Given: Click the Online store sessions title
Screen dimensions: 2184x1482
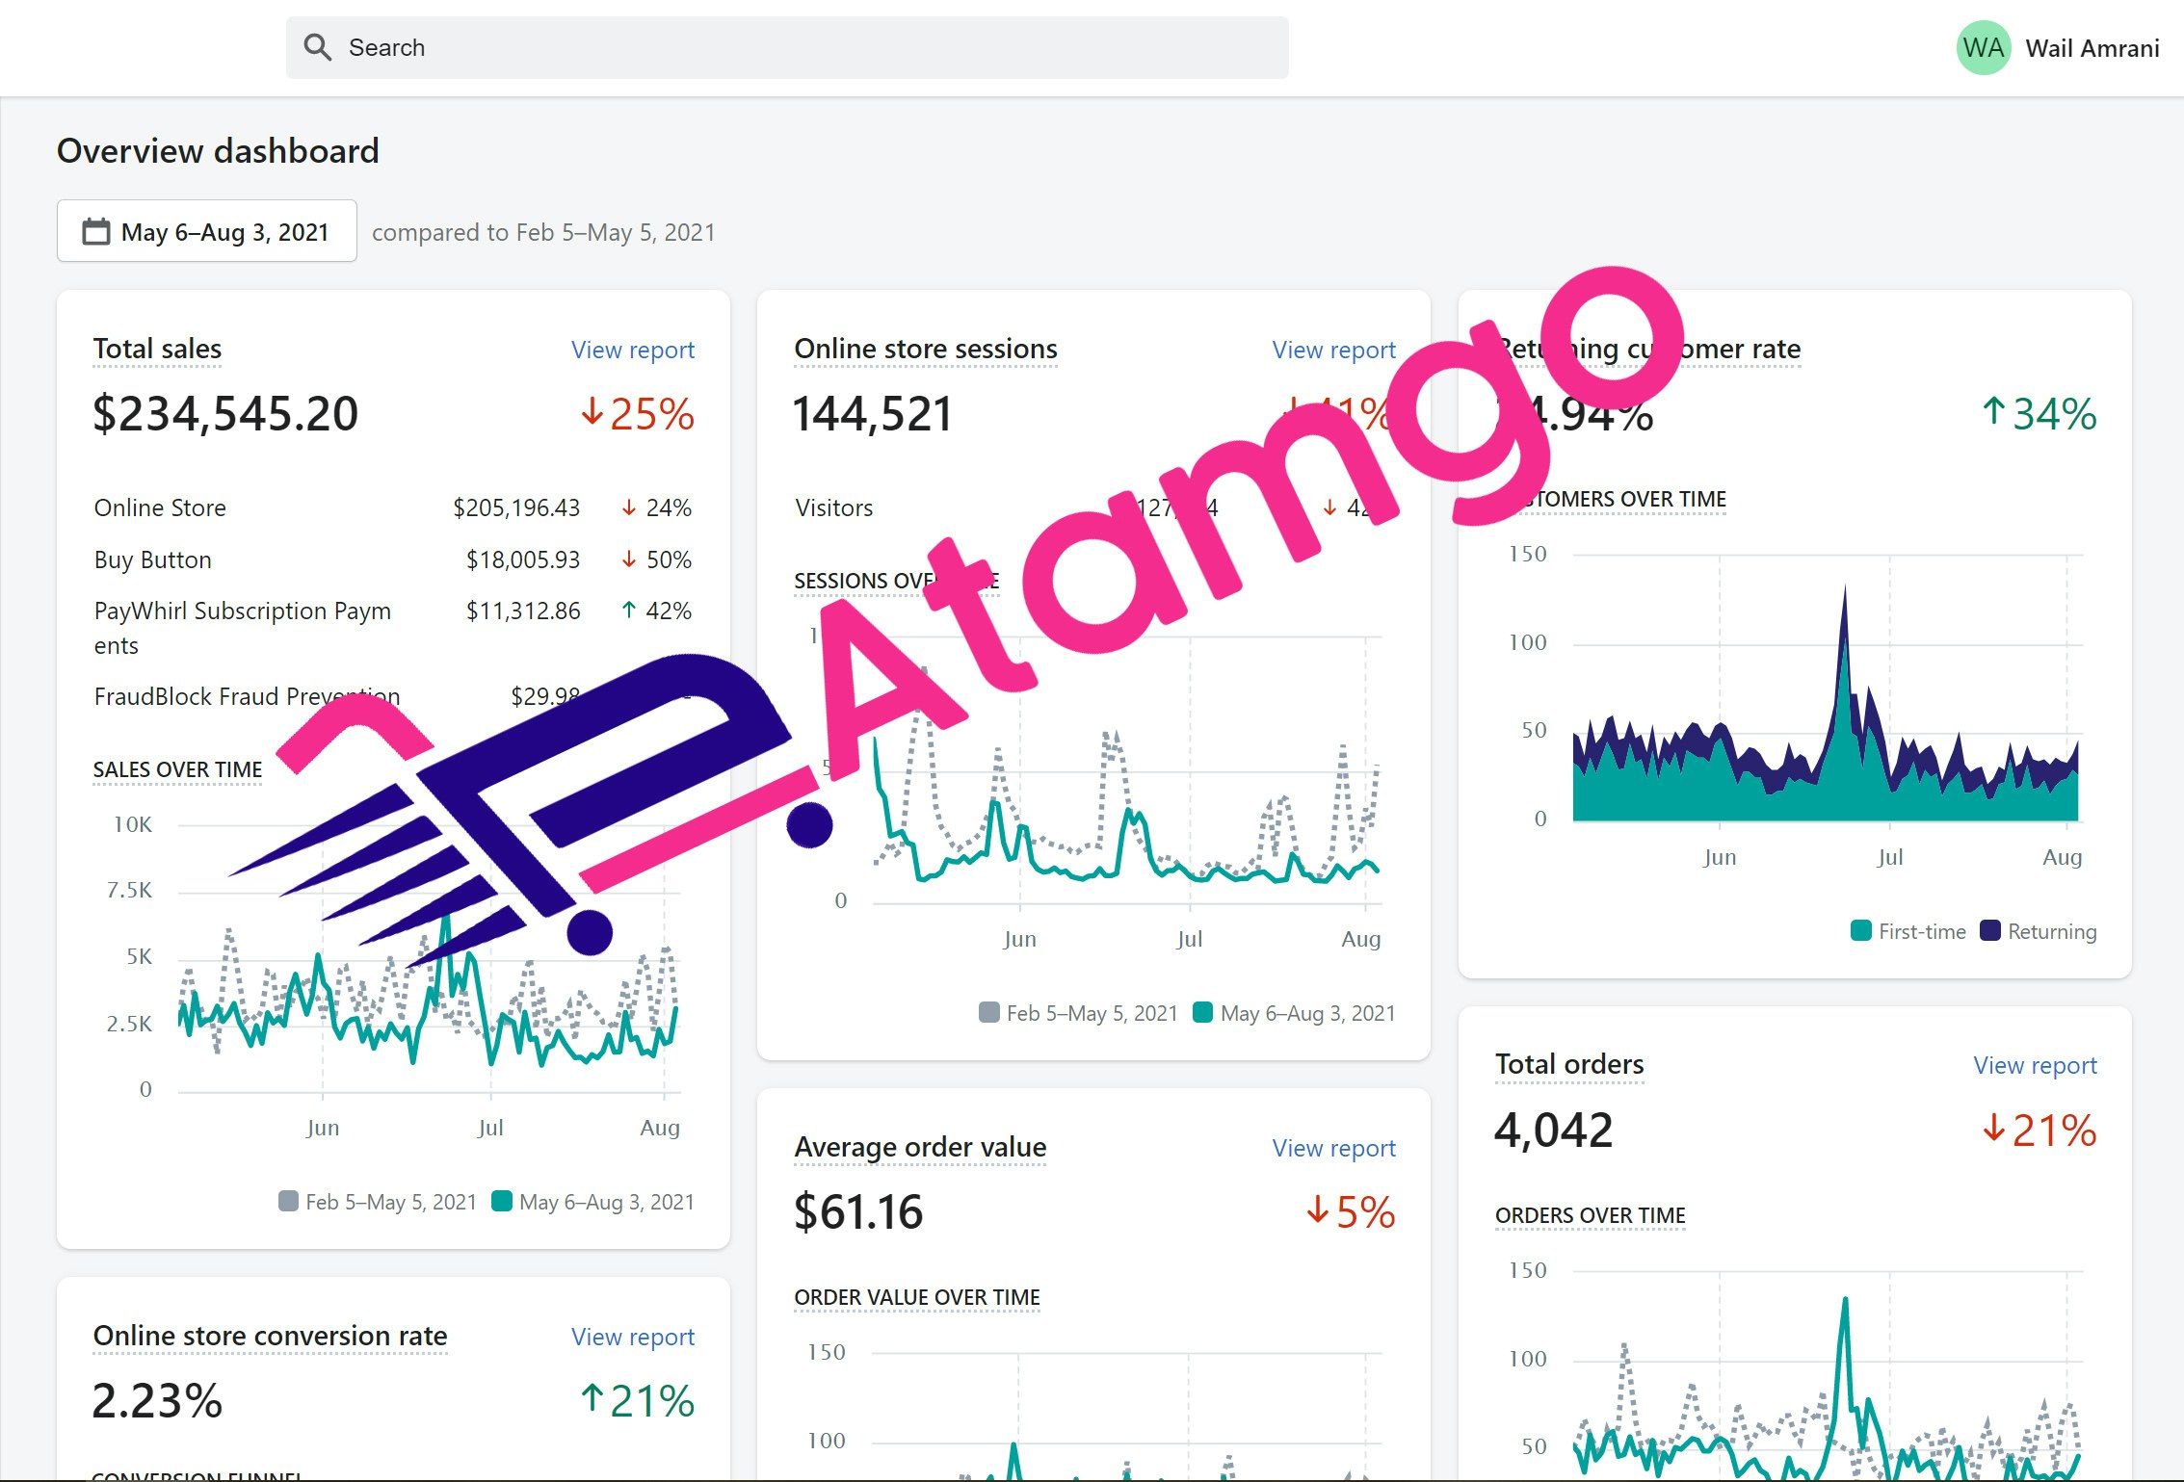Looking at the screenshot, I should pos(925,349).
